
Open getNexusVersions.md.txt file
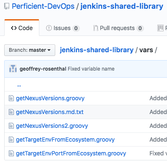tap(50, 112)
